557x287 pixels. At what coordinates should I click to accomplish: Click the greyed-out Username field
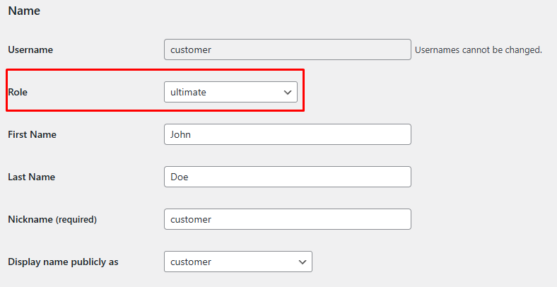coord(287,49)
